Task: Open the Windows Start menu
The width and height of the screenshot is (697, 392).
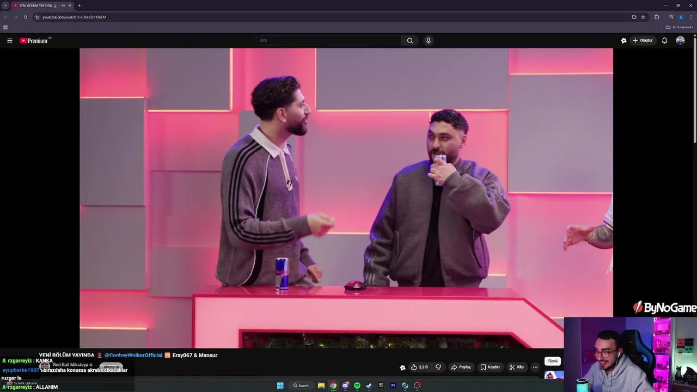Action: coord(280,385)
